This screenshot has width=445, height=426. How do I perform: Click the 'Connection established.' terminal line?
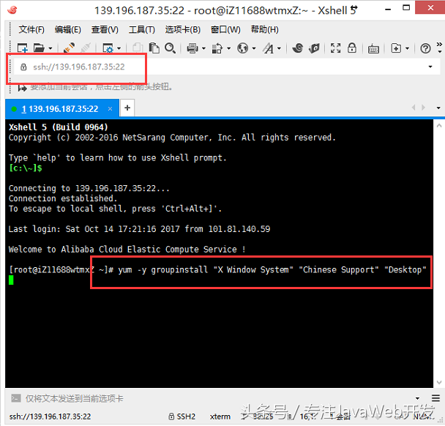pyautogui.click(x=63, y=198)
